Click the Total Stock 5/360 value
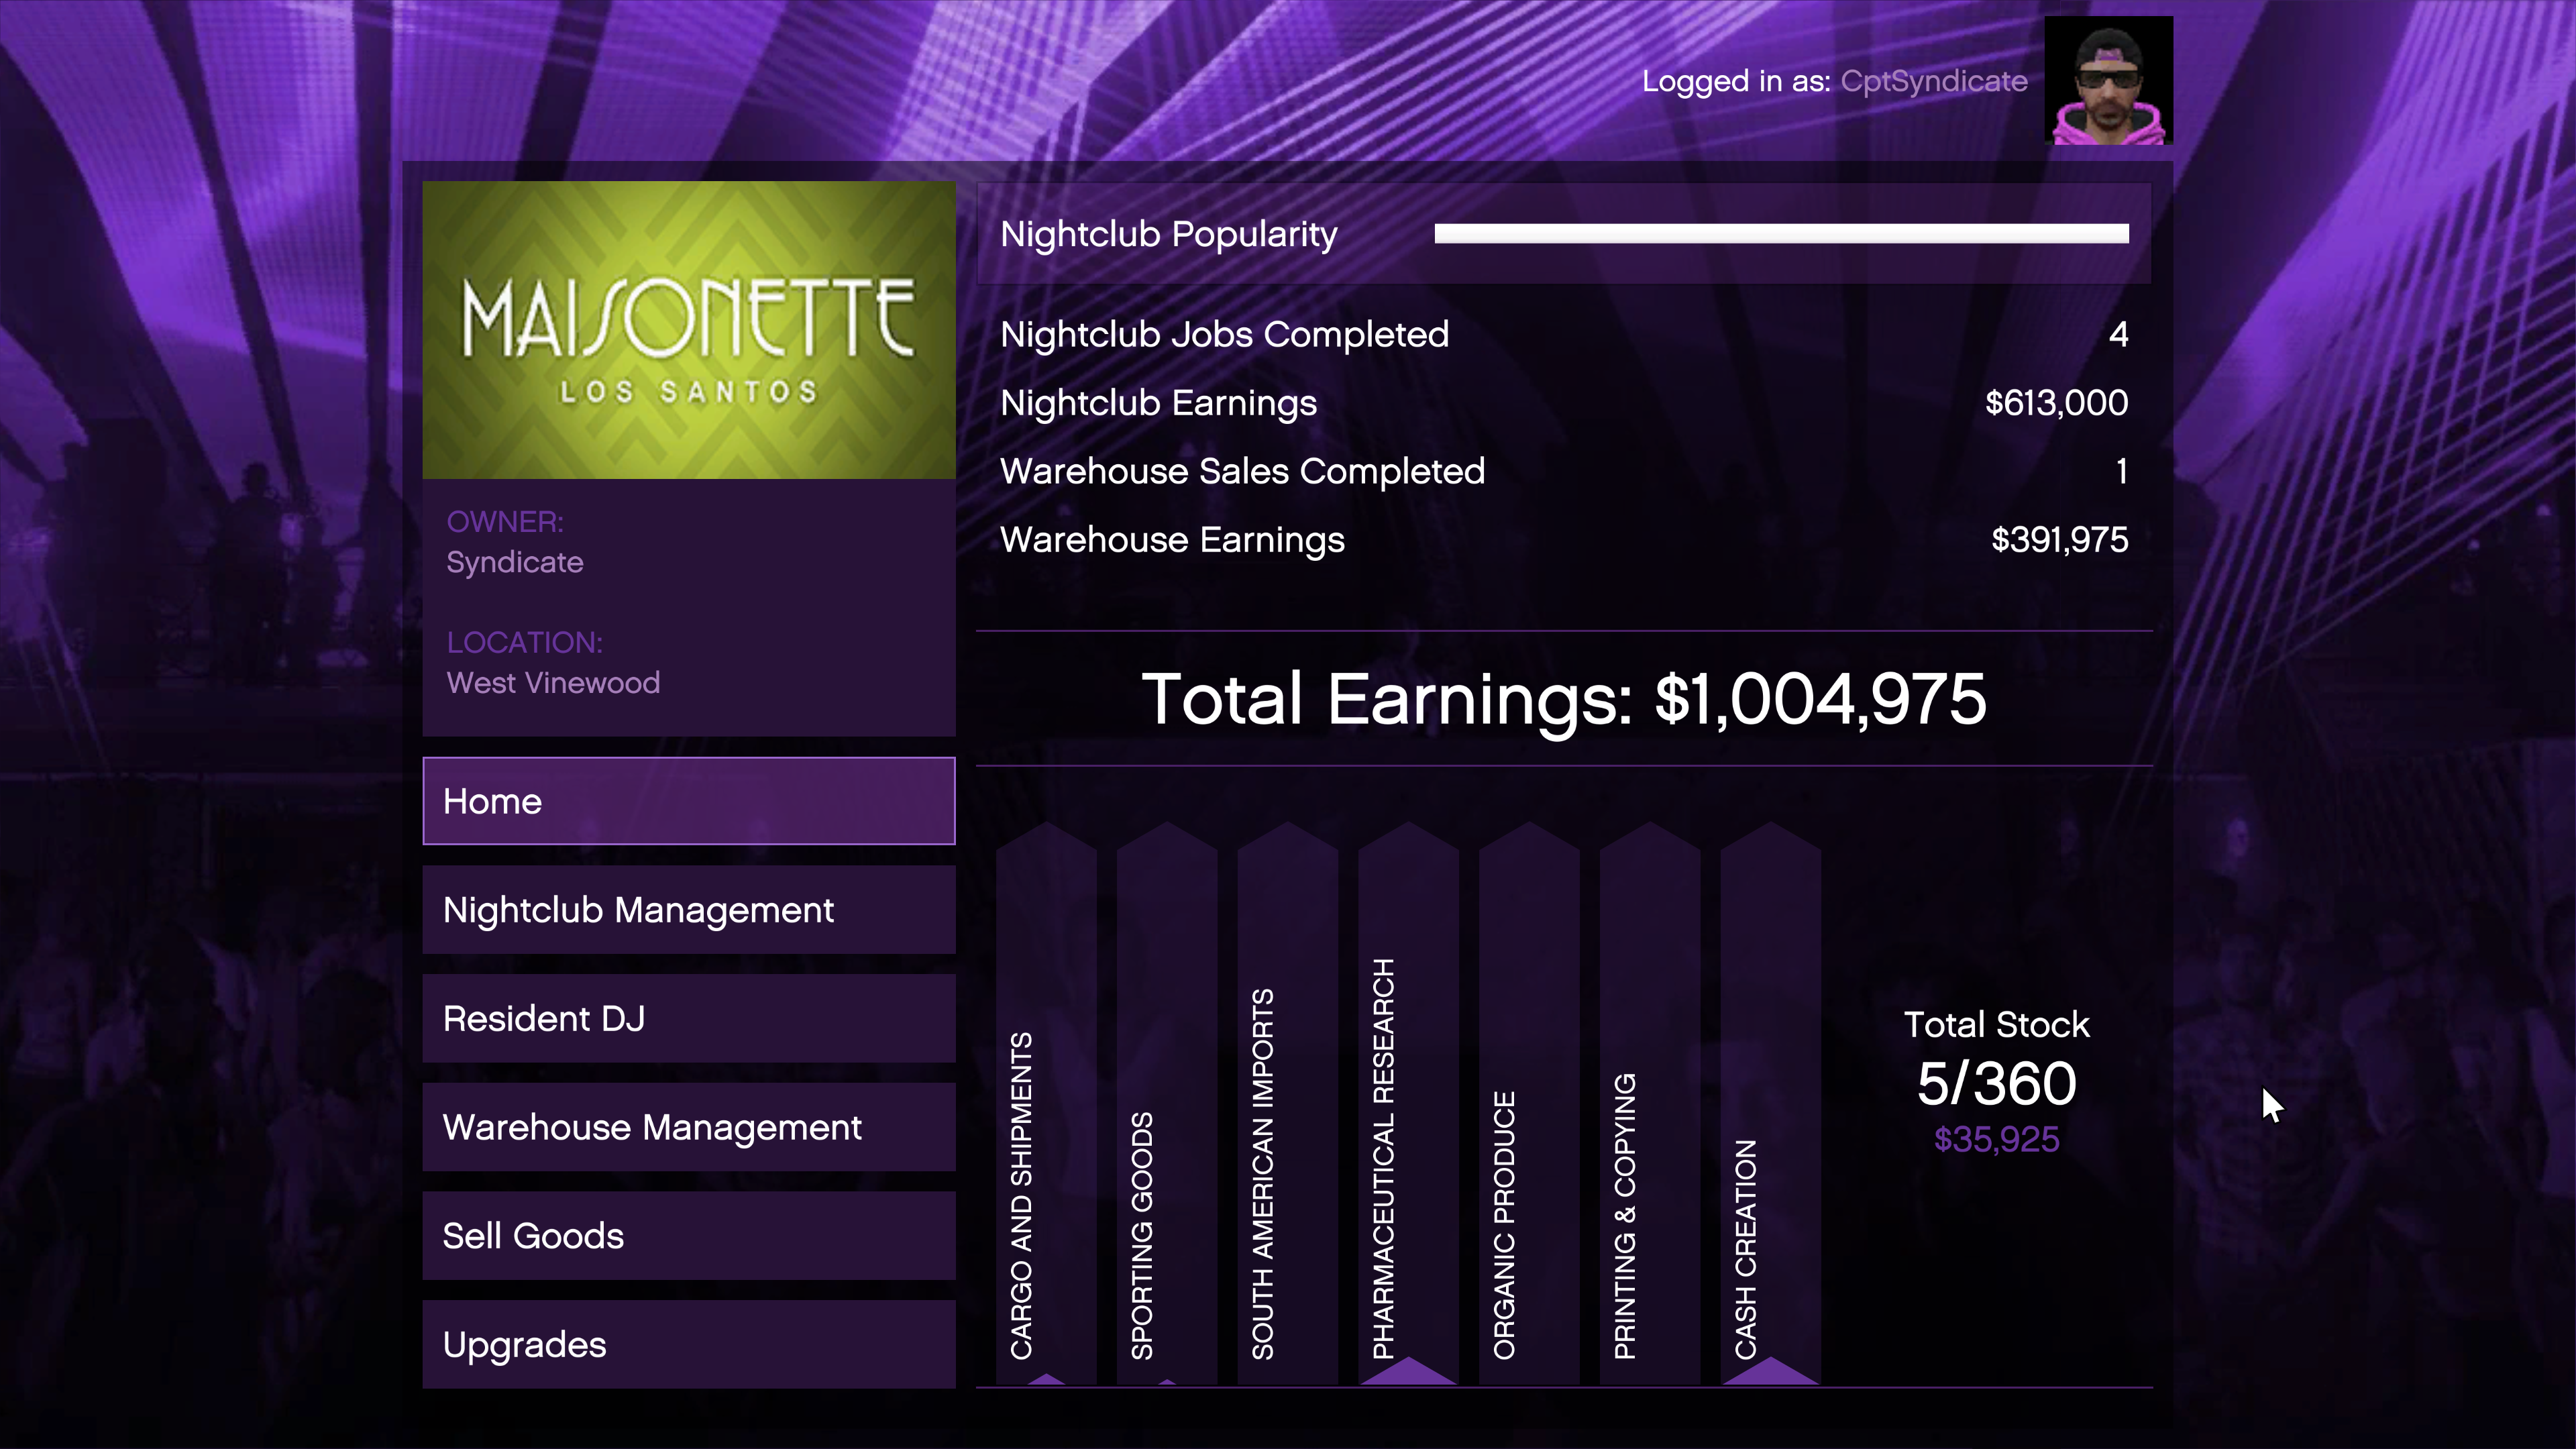Image resolution: width=2576 pixels, height=1449 pixels. click(1995, 1082)
